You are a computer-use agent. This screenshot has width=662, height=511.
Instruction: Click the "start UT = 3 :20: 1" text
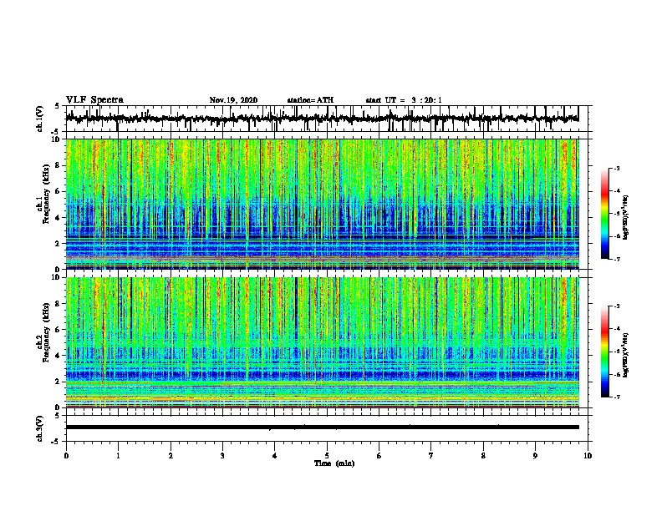pyautogui.click(x=404, y=100)
